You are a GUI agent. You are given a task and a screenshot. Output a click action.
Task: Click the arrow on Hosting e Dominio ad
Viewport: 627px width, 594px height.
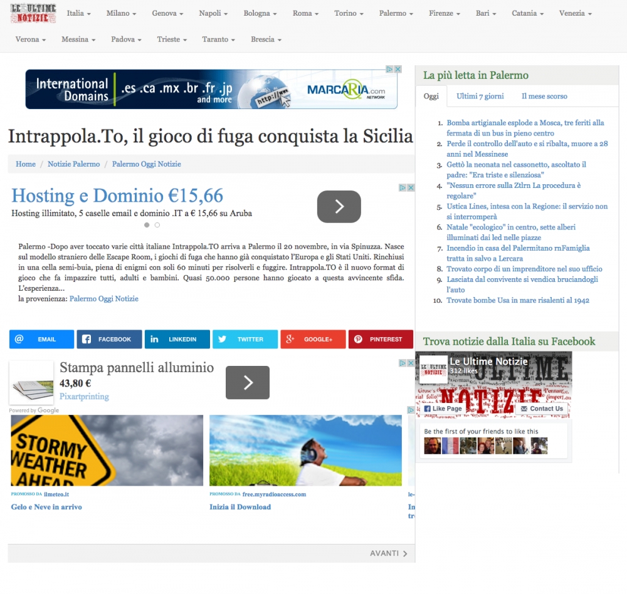339,207
